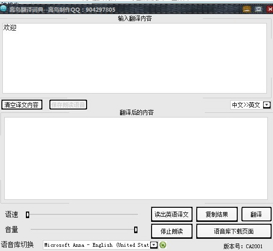Click the disabled 保存朗读语音 button
The width and height of the screenshot is (273, 251).
point(68,105)
